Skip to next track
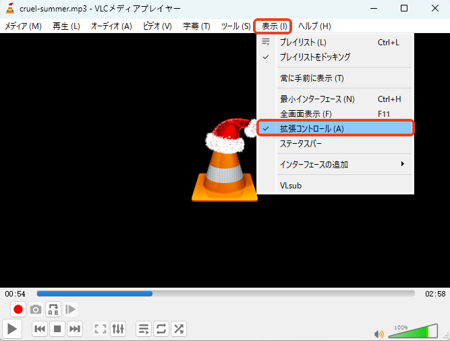The height and width of the screenshot is (341, 450). click(x=75, y=329)
